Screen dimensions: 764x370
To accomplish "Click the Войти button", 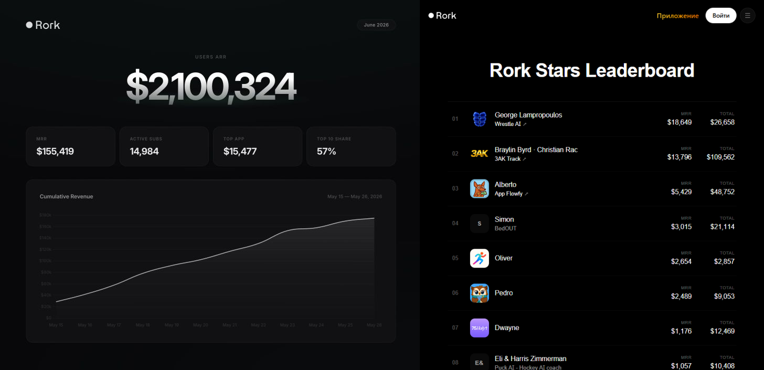I will tap(721, 16).
